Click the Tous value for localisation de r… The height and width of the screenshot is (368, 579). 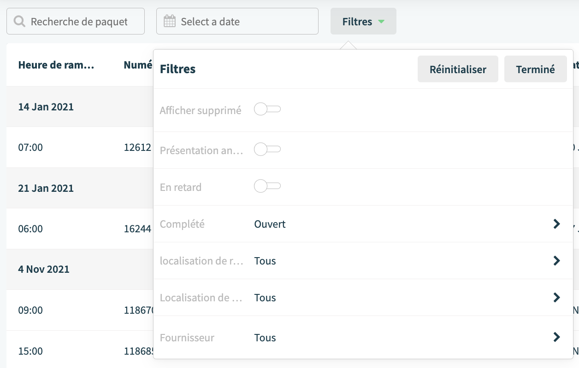click(265, 261)
